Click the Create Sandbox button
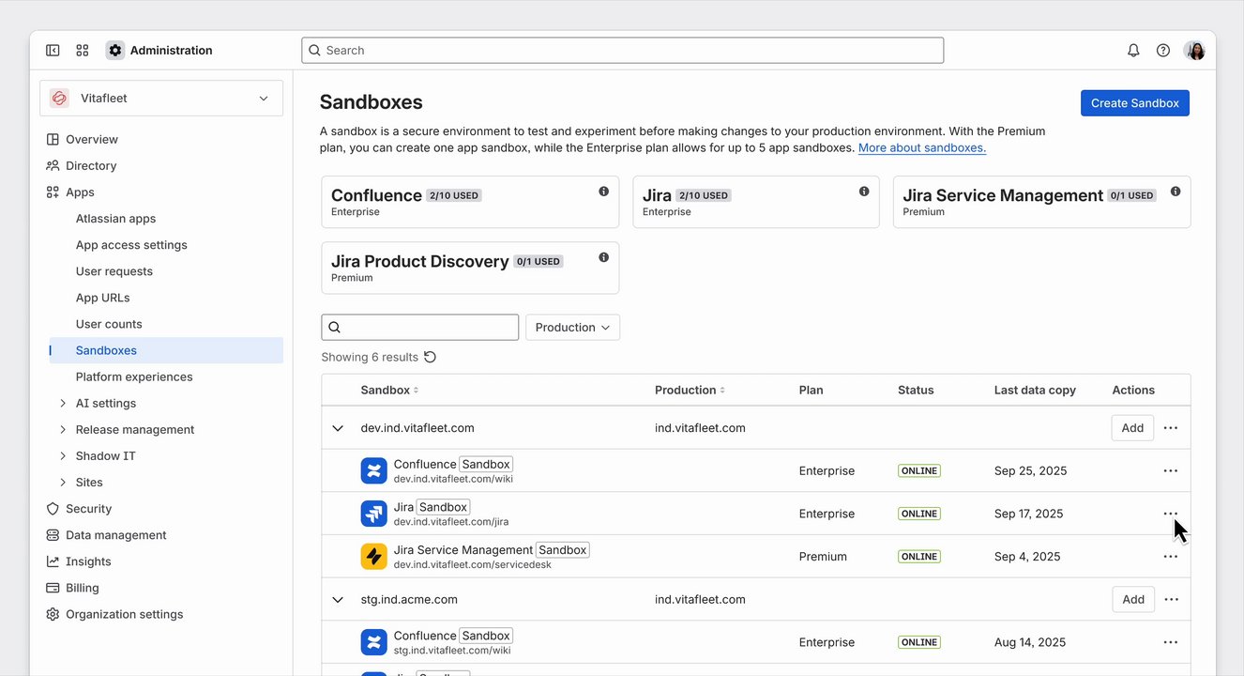The image size is (1244, 676). click(x=1134, y=103)
